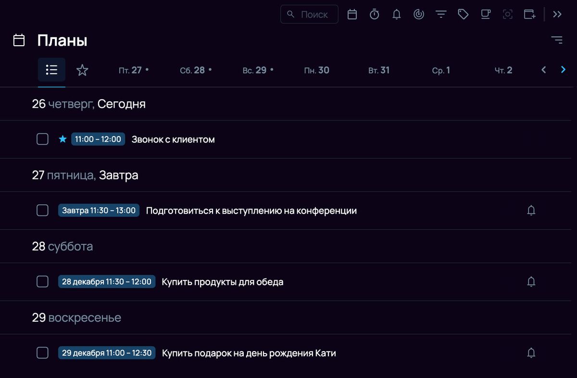
Task: Toggle the star priority on 'Звонок с клиентом'
Action: coord(63,139)
